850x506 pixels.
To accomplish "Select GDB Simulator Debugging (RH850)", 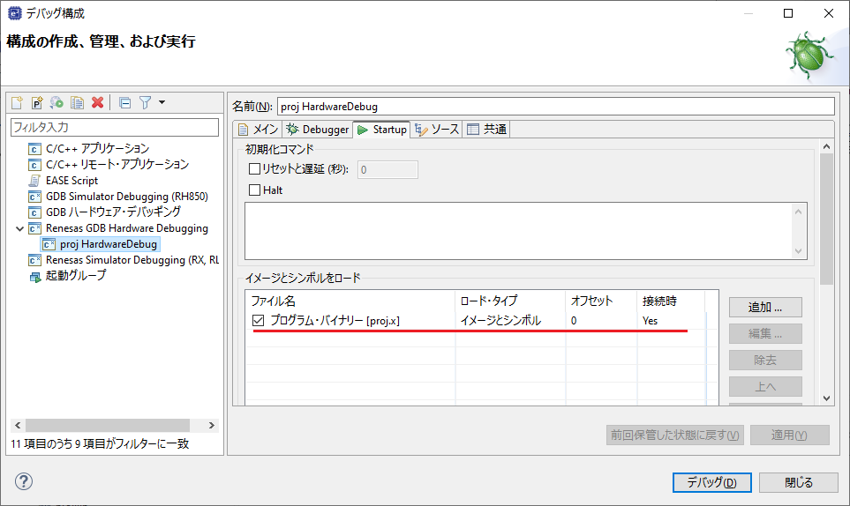I will tap(127, 197).
